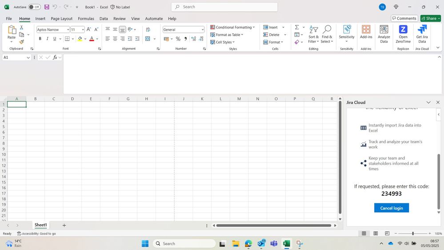Select Normal view in status bar
Screen dimensions: 444x250
click(364, 233)
